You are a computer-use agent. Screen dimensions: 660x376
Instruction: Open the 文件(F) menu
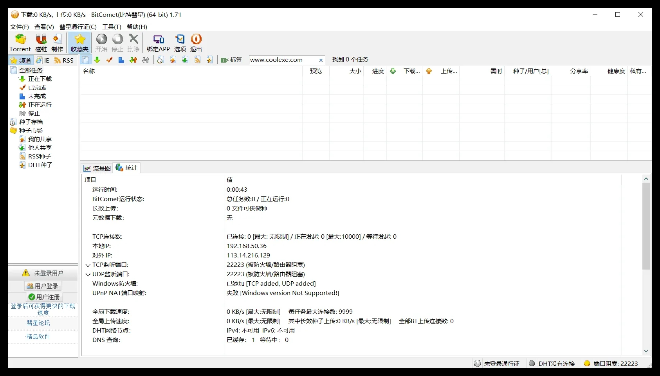tap(20, 27)
